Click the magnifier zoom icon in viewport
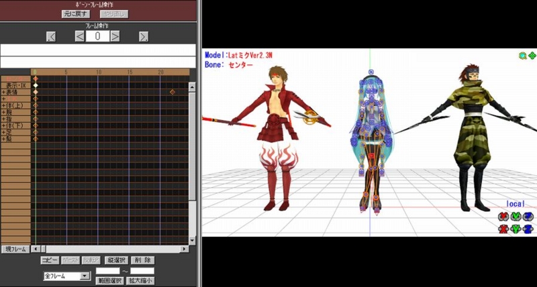The image size is (537, 287). coord(522,56)
